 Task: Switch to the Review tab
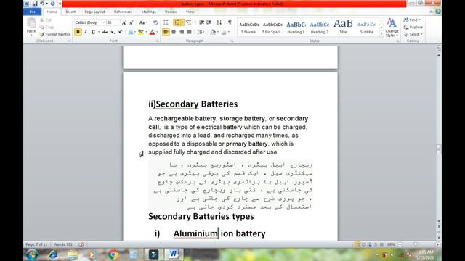(171, 12)
